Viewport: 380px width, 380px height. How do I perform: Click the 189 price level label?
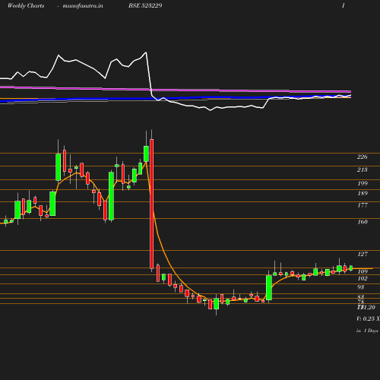pos(363,193)
